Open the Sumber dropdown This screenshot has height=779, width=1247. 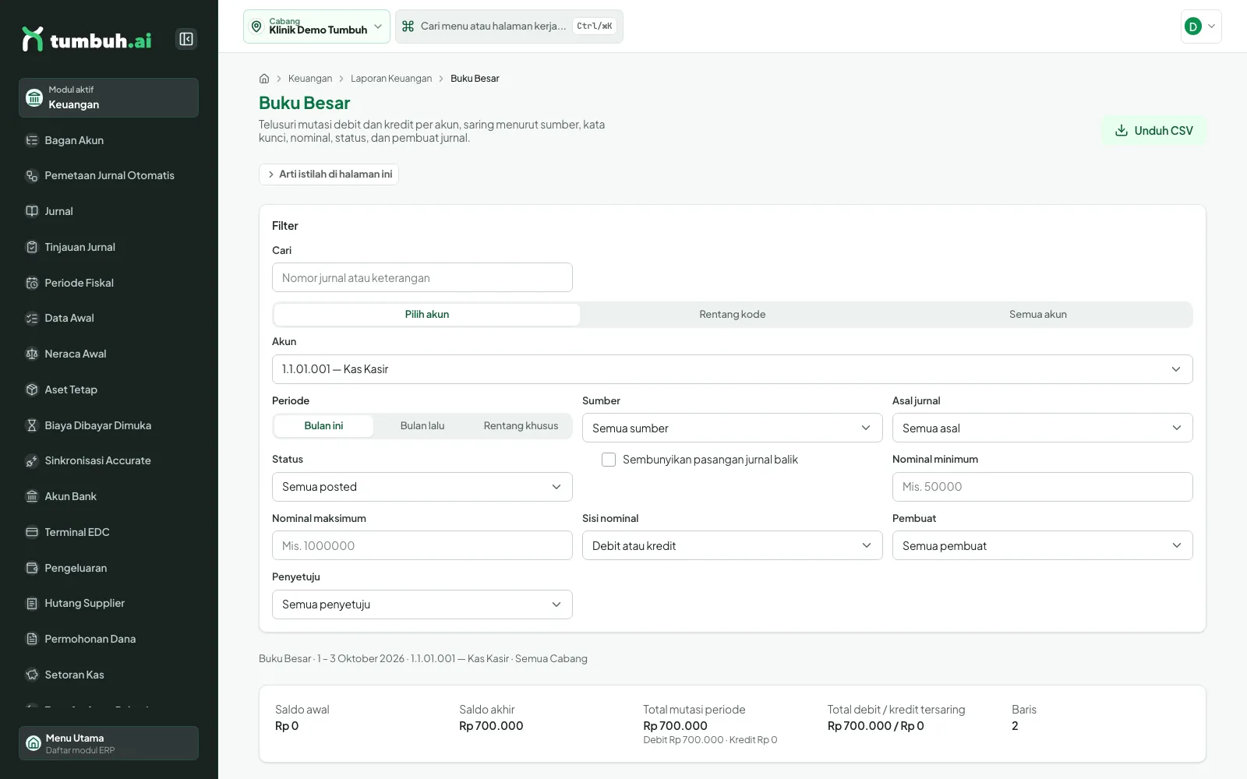[733, 428]
